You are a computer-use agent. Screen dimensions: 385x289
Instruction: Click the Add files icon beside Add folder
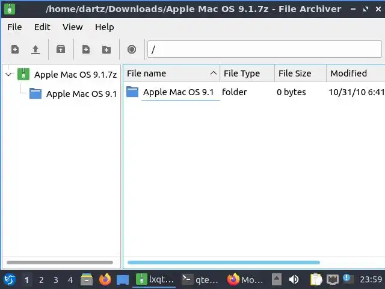tap(86, 49)
